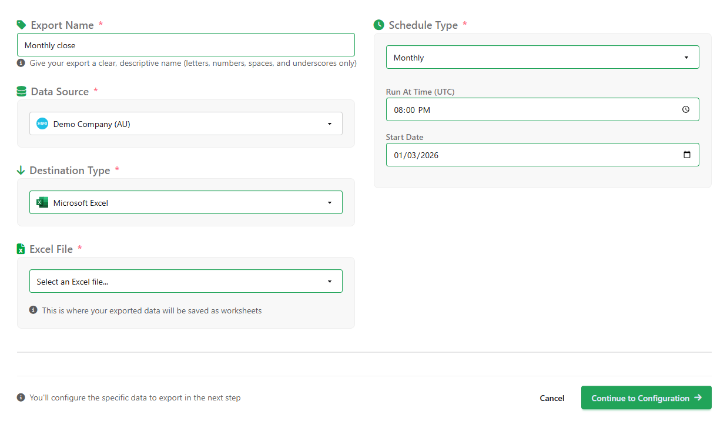Click the Run At Time field showing 08:00 PM
727x421 pixels.
pyautogui.click(x=529, y=109)
